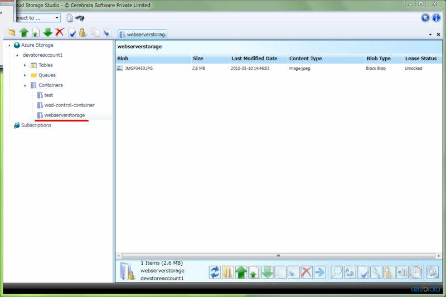The height and width of the screenshot is (297, 446).
Task: Select webserverstorage container in tree
Action: (x=65, y=115)
